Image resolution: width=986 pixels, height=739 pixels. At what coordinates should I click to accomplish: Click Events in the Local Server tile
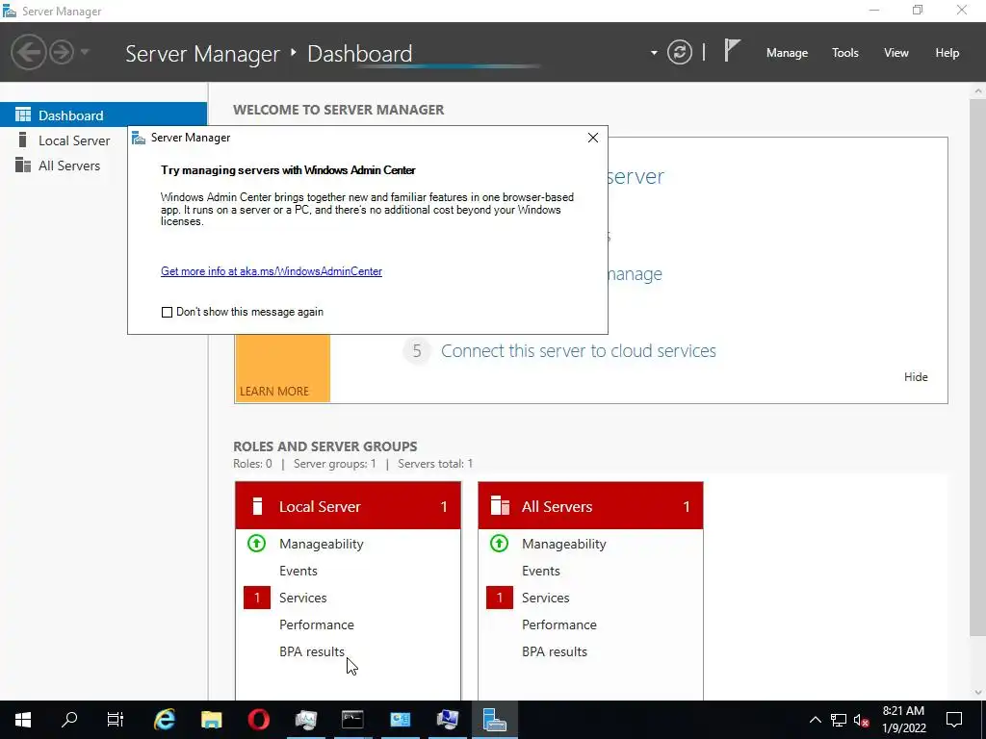click(298, 571)
